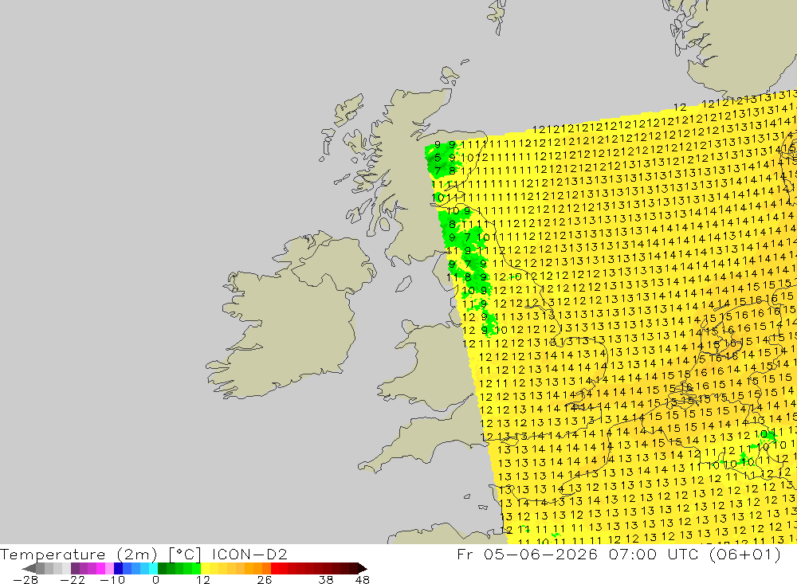
Task: Click the Fr weekday abbreviation
Action: pos(465,554)
